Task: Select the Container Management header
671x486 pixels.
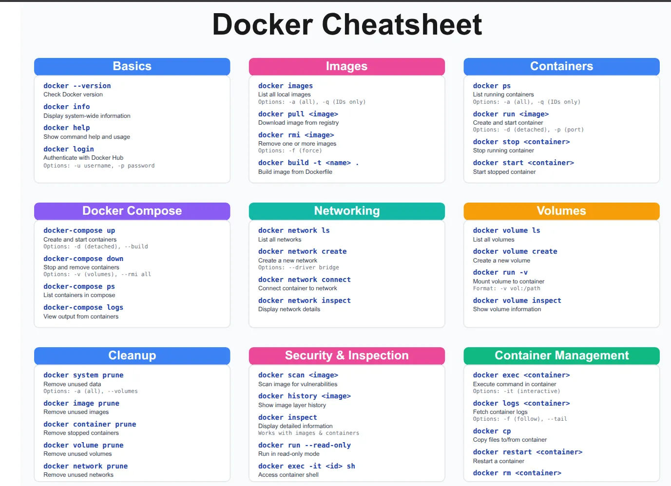Action: 561,355
